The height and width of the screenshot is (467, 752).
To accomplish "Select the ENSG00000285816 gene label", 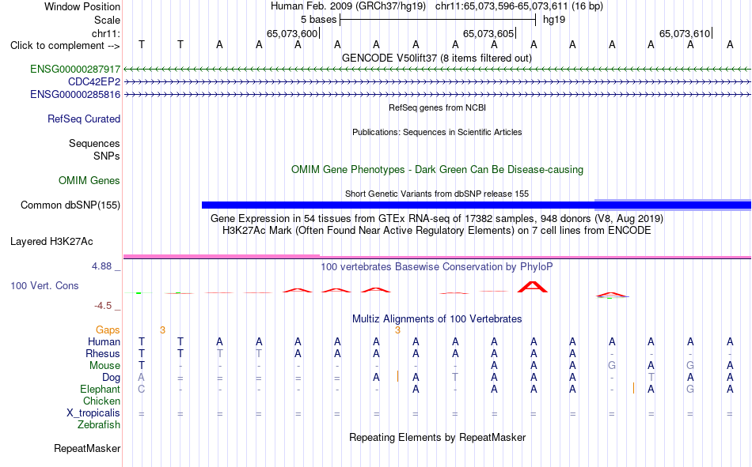I will tap(75, 94).
